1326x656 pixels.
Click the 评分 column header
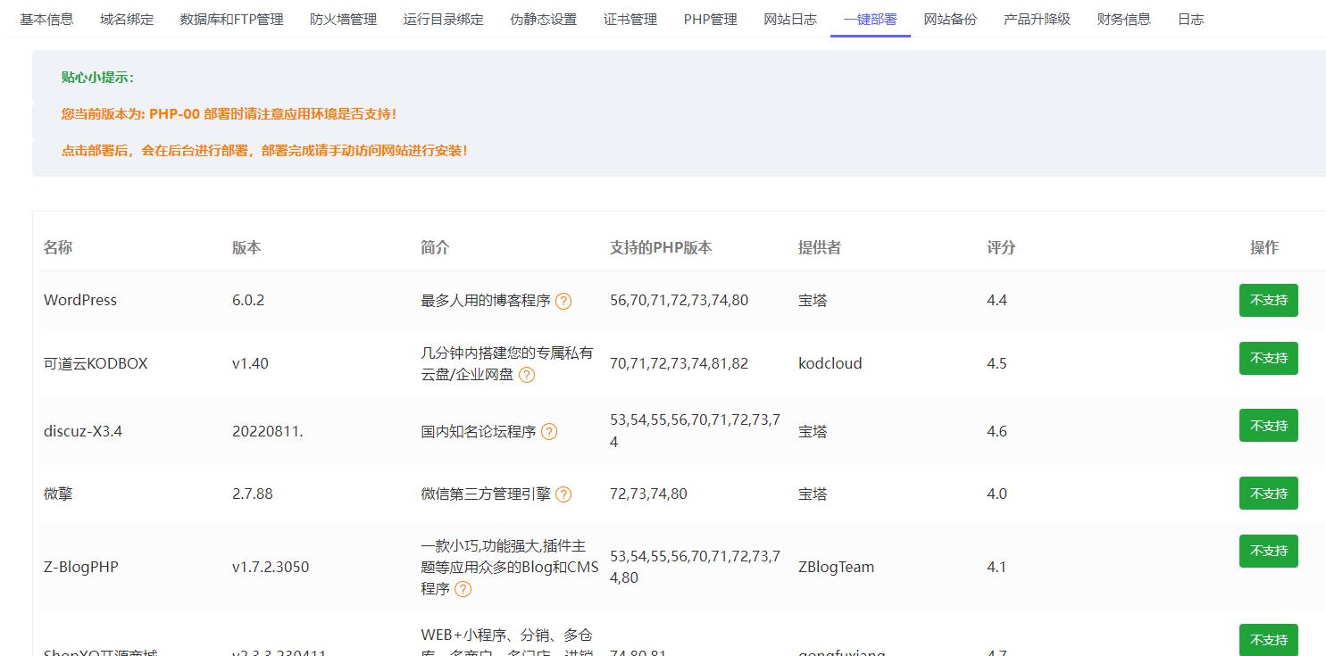coord(1001,248)
